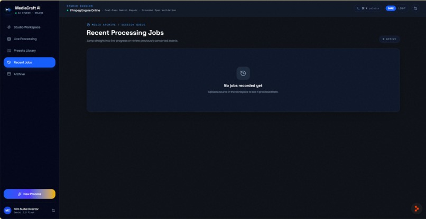Click the 'AI STUDIO · ONLINE' status text

(30, 13)
